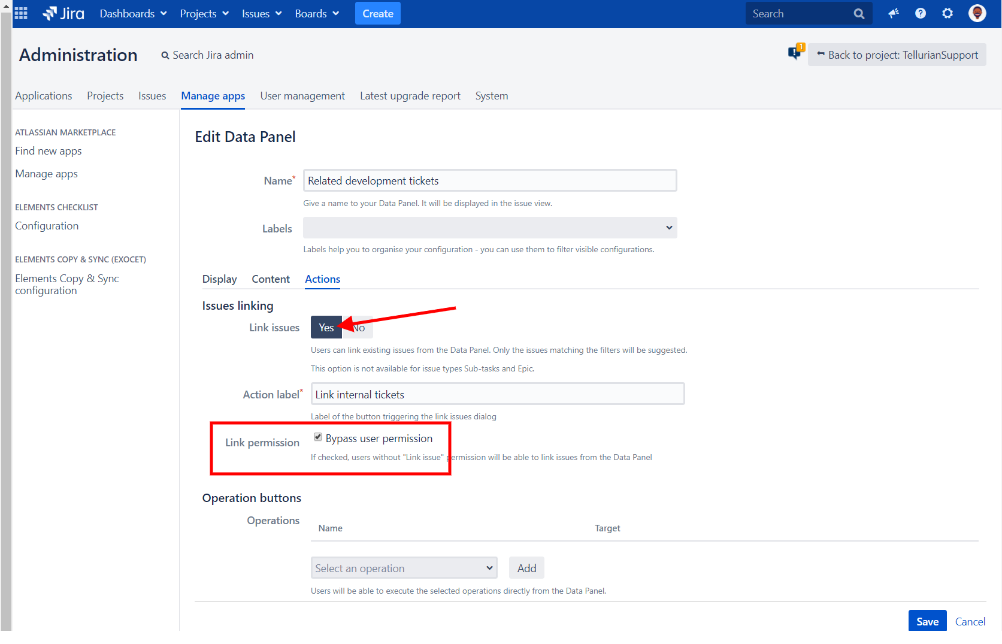Open Jira help via question mark icon
Image resolution: width=1002 pixels, height=644 pixels.
point(920,13)
